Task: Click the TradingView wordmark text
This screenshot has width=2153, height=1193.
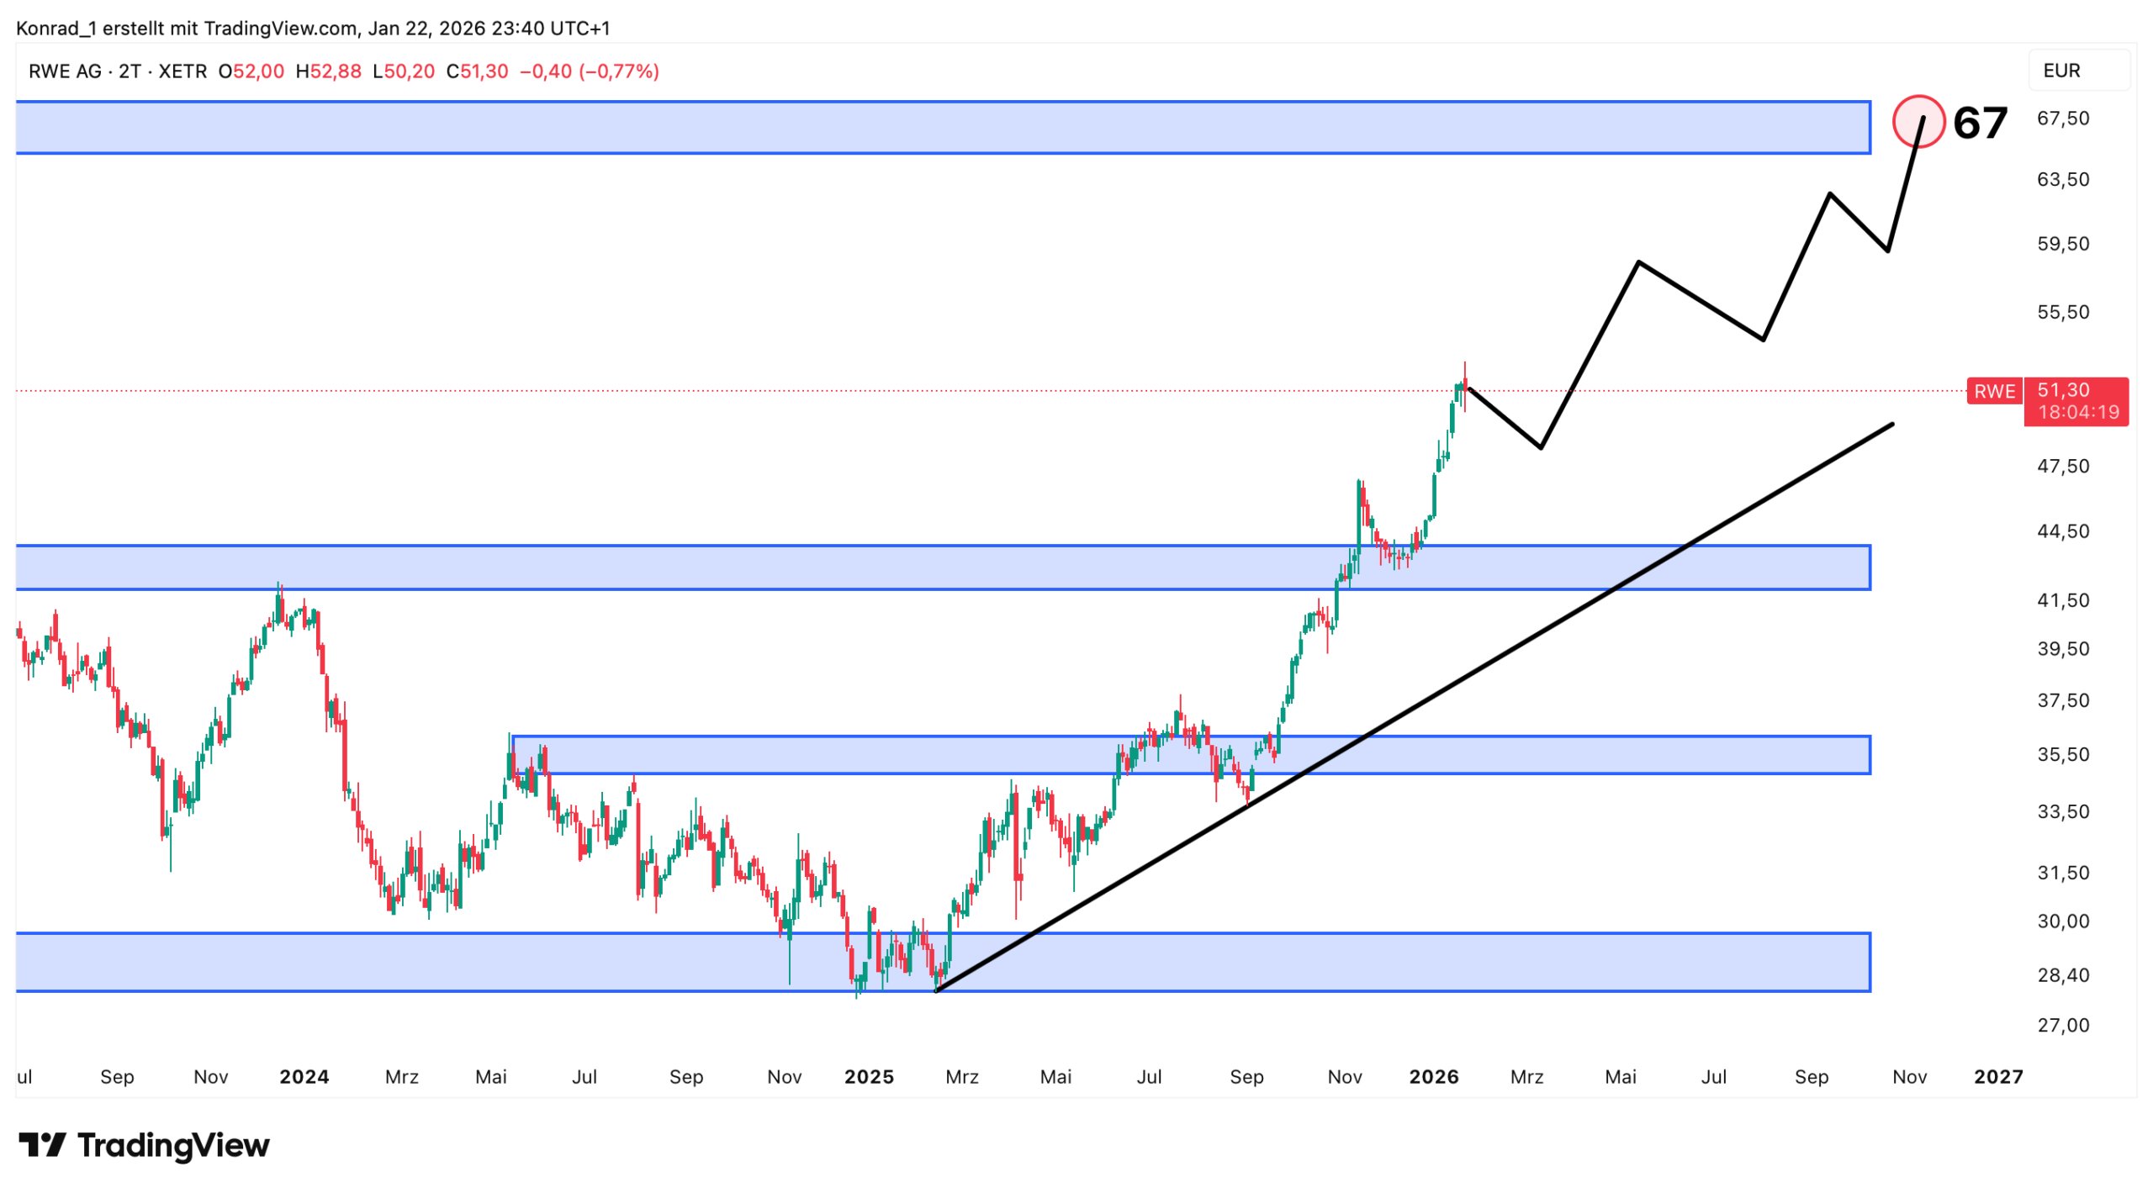Action: coord(173,1144)
